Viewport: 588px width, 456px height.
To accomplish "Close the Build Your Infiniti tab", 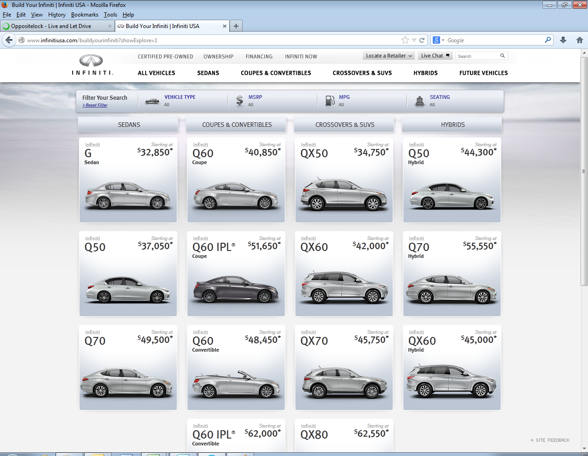I will pos(225,26).
